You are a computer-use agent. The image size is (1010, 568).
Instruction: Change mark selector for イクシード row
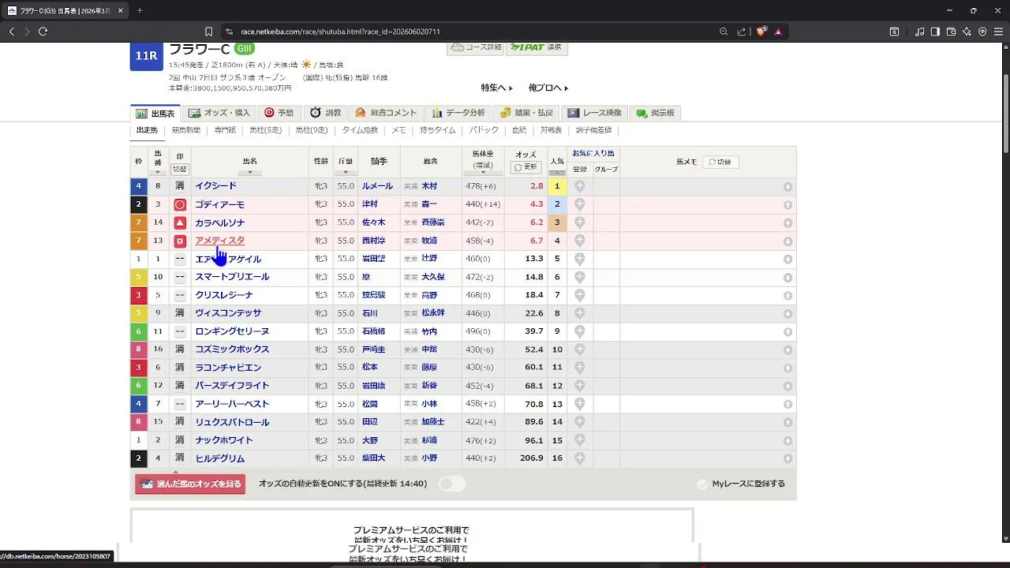click(x=180, y=186)
